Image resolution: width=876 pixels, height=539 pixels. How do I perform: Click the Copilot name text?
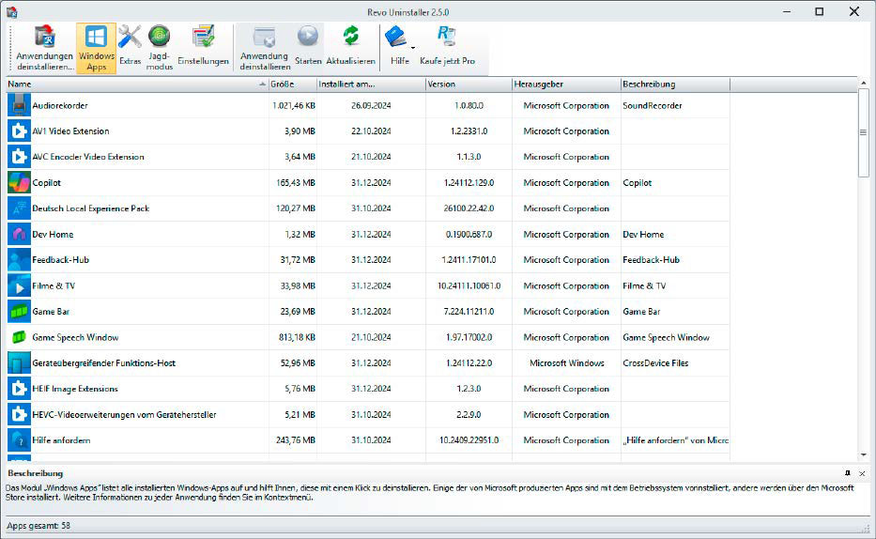[x=46, y=183]
